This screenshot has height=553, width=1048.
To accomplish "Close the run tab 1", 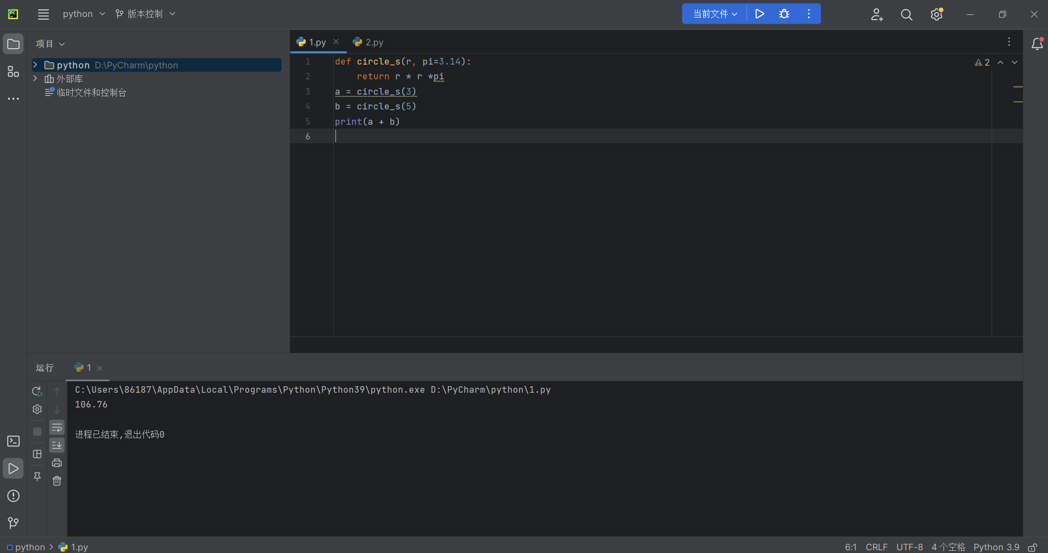I will click(100, 368).
